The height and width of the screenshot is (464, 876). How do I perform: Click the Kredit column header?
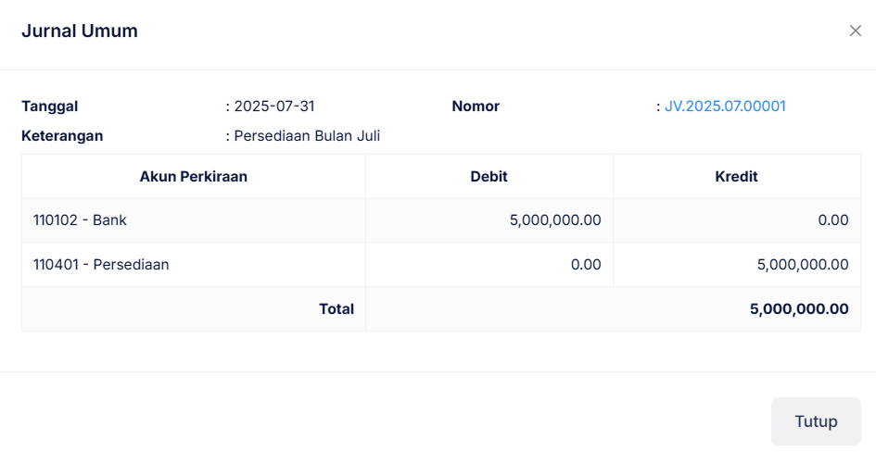[737, 176]
